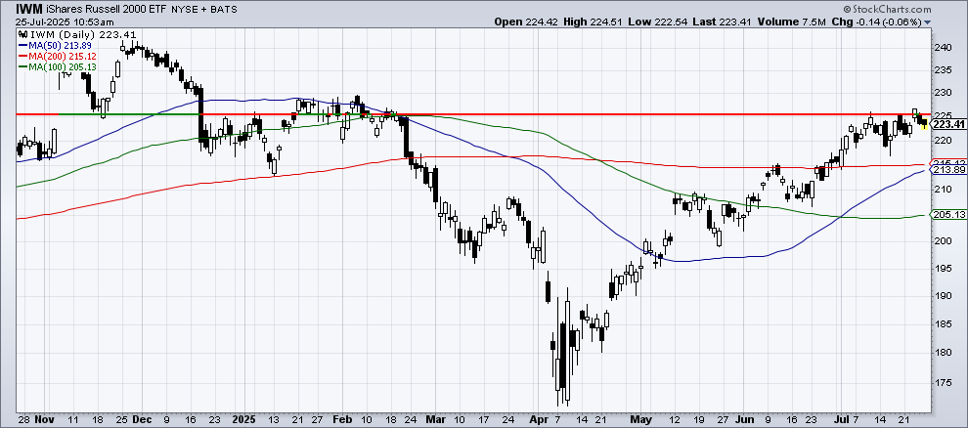This screenshot has height=428, width=968.
Task: Select the IWM ticker symbol in the header
Action: coord(29,9)
